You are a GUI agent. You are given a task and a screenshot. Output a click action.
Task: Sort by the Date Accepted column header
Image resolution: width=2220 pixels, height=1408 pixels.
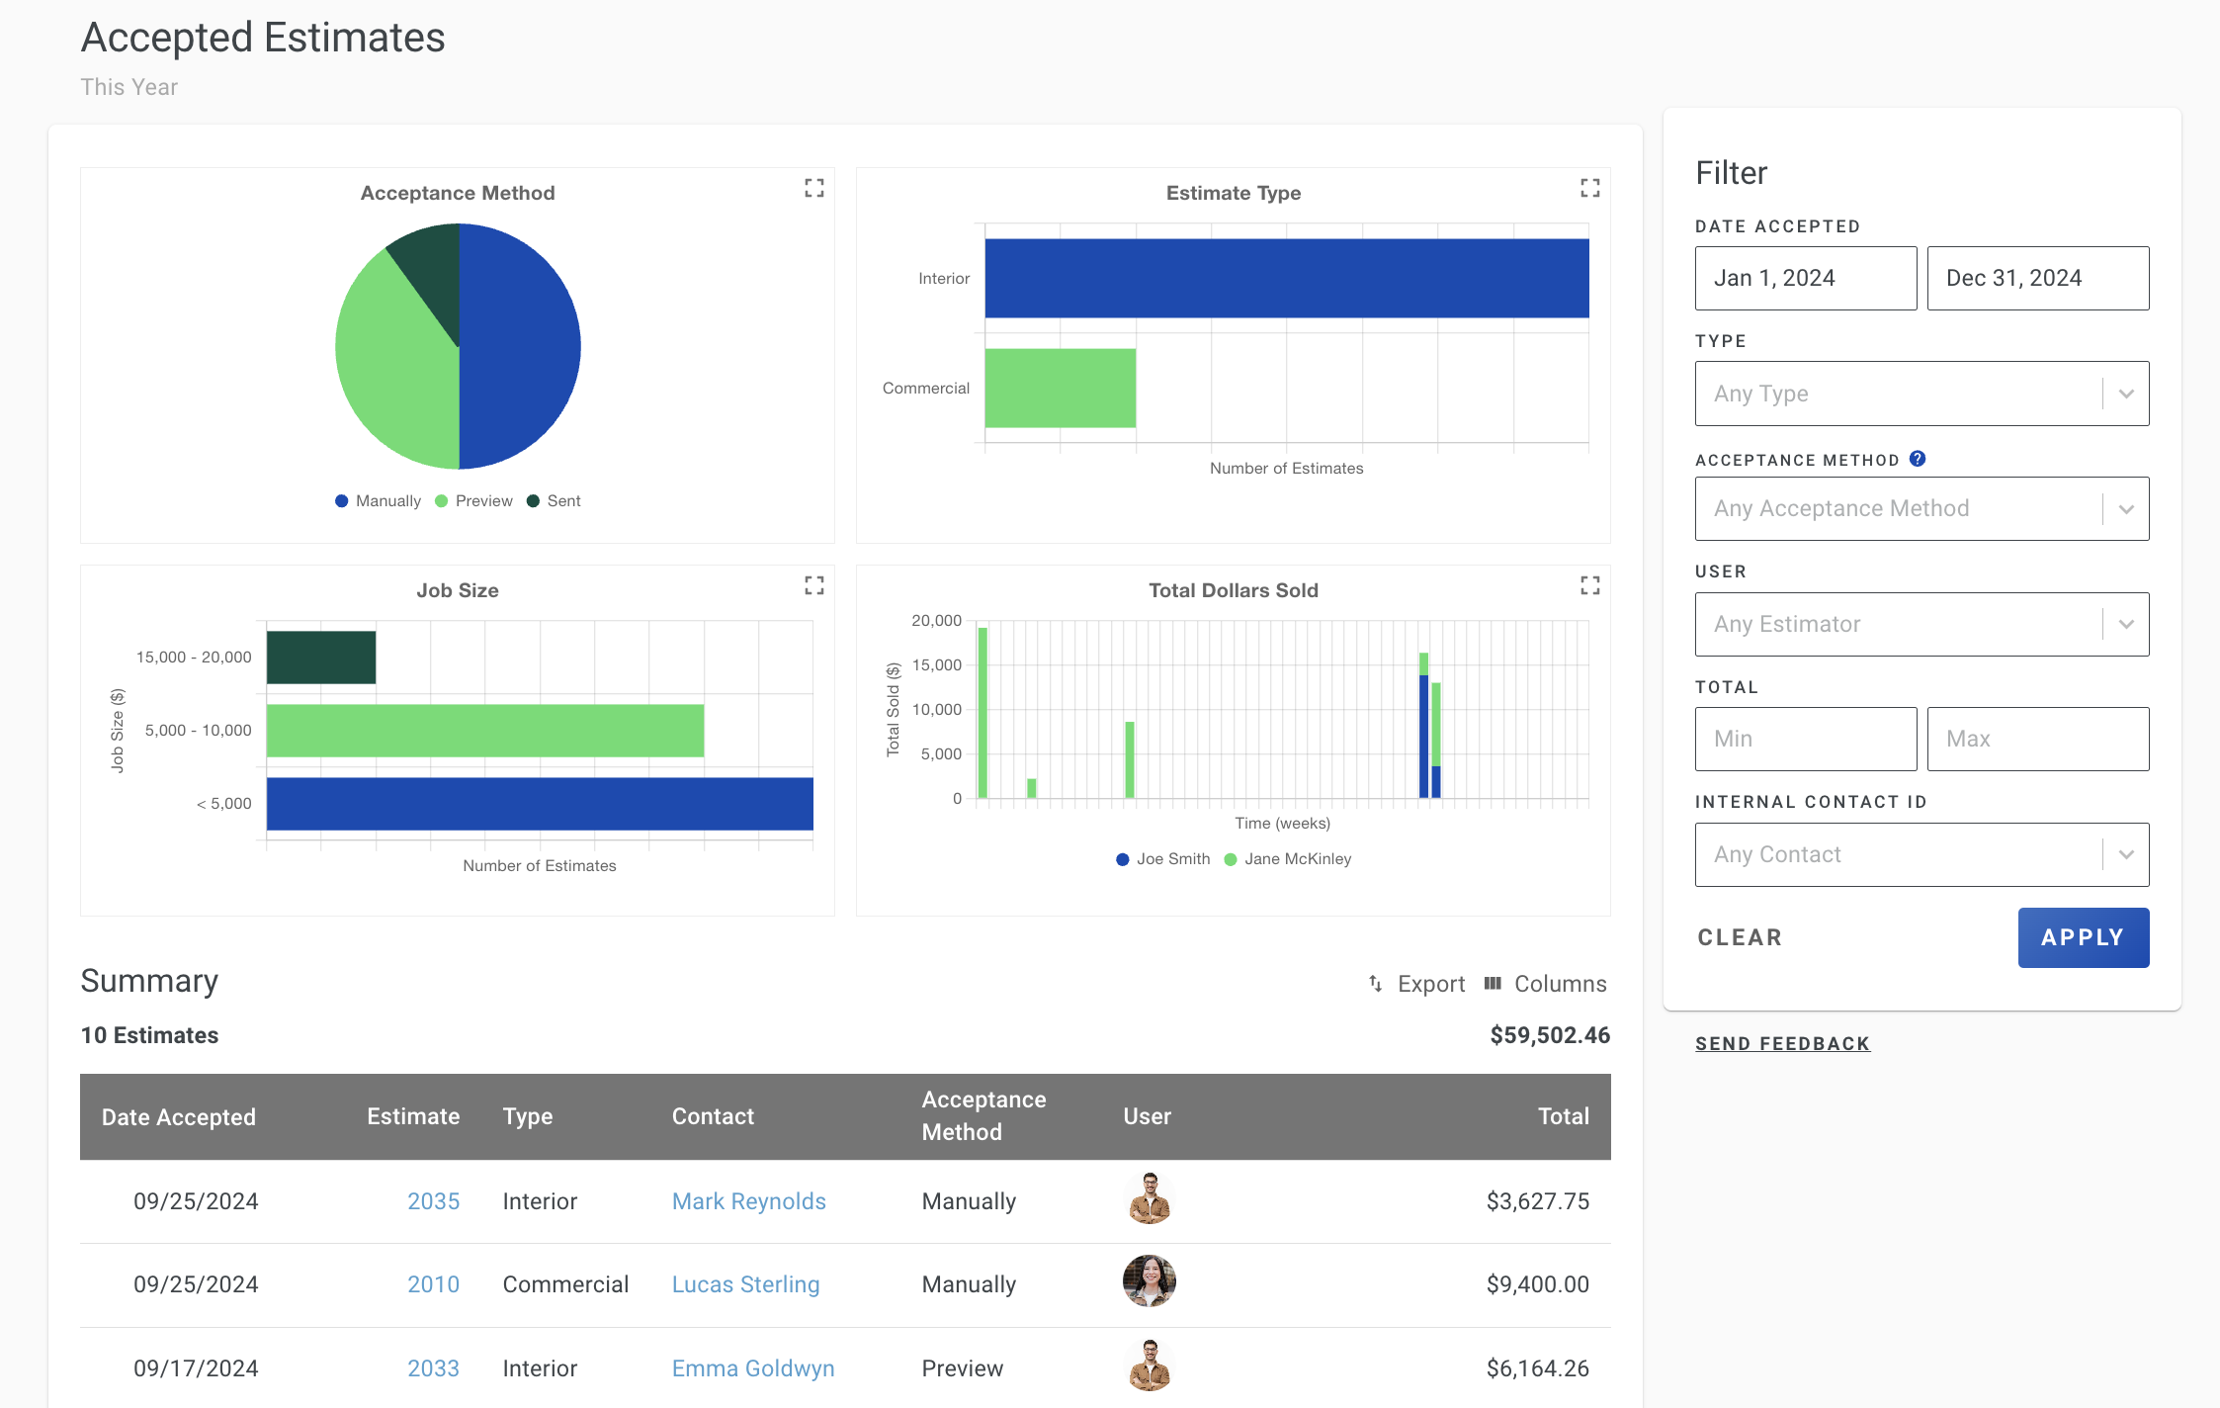coord(179,1117)
